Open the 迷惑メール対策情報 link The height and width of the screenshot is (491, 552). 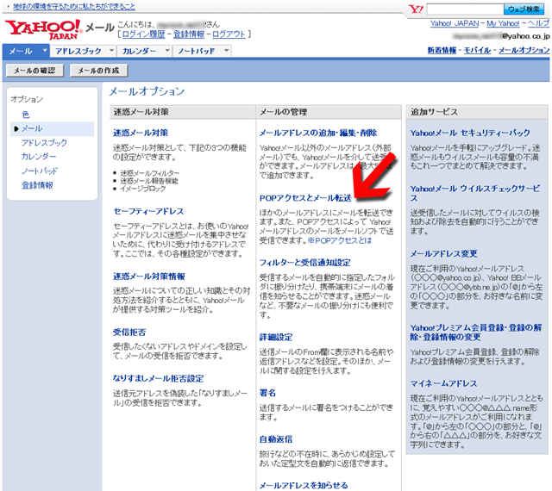coord(149,277)
